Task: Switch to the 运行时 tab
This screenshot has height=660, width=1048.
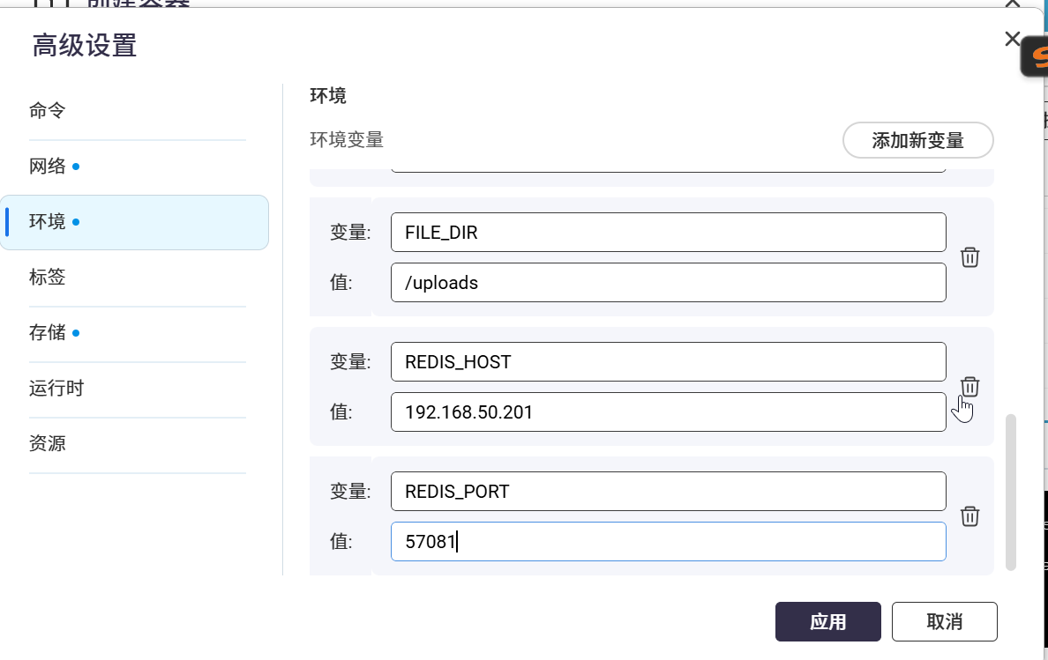Action: click(56, 388)
